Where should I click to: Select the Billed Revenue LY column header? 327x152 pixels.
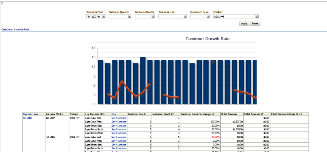[x=254, y=114]
